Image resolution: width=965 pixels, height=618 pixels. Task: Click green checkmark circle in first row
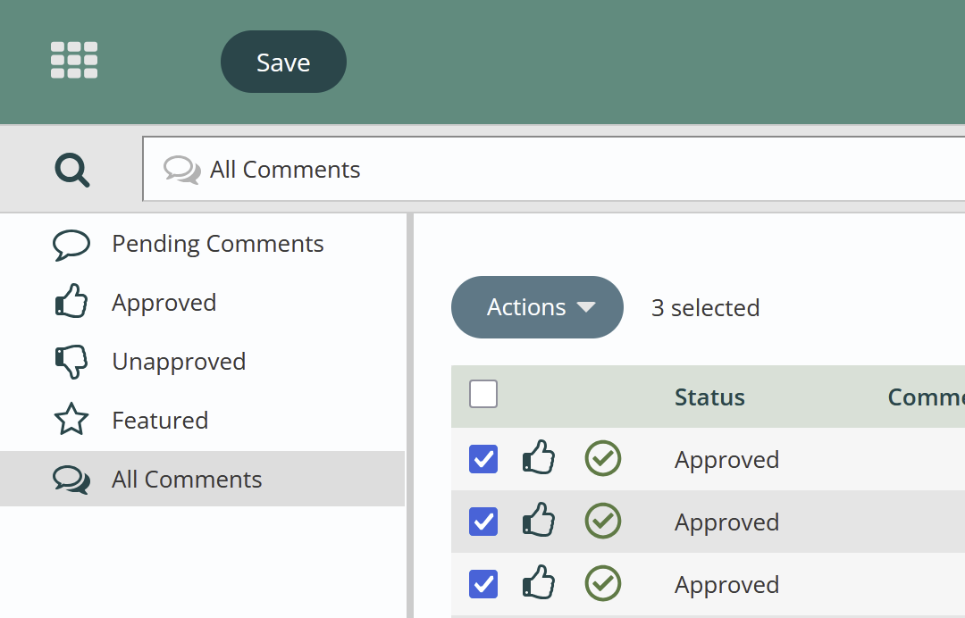coord(603,459)
